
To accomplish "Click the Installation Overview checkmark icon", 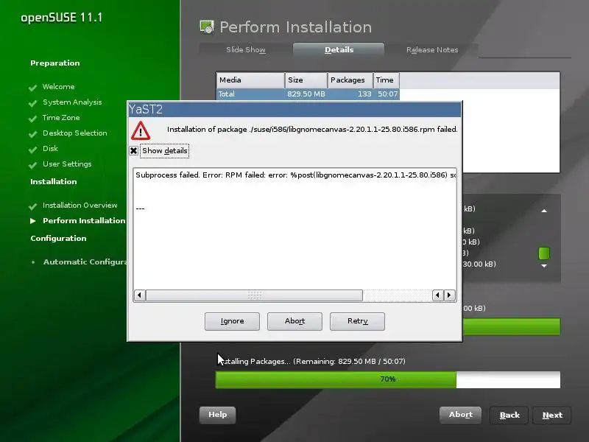I will pos(32,206).
